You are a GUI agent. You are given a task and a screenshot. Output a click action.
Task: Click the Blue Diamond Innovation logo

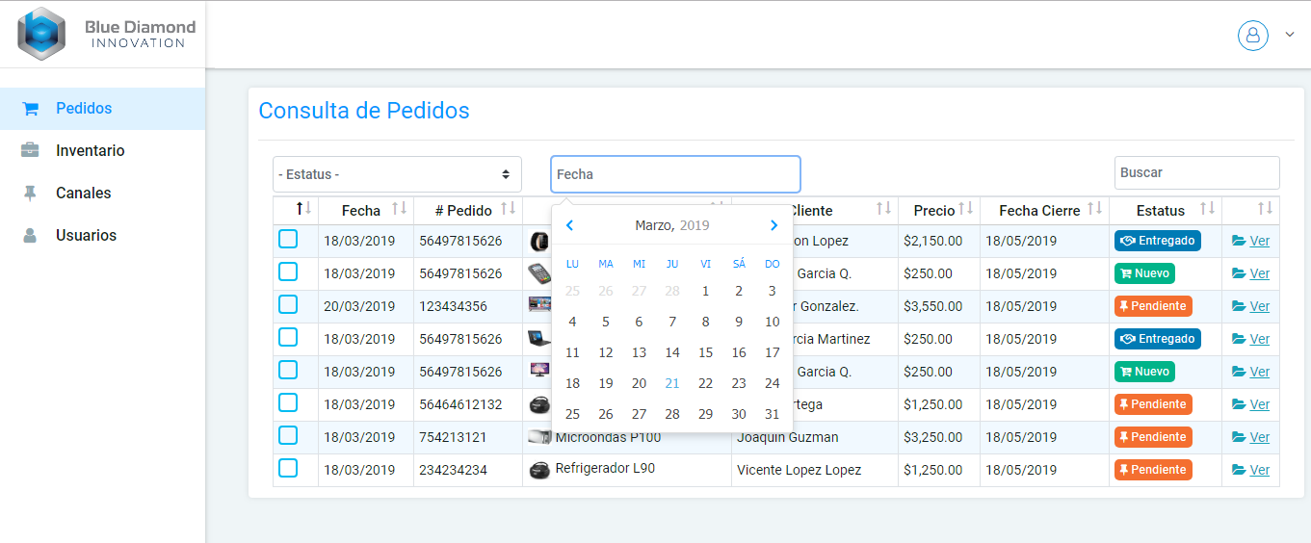click(106, 34)
